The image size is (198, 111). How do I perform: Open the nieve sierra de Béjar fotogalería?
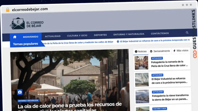point(170,97)
